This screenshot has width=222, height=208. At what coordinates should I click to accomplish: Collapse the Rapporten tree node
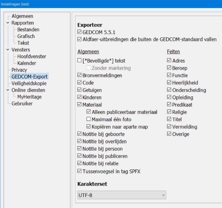pos(8,23)
